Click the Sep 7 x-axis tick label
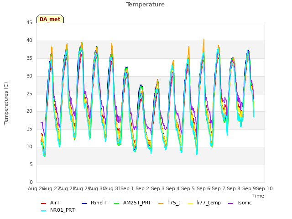This screenshot has width=292, height=219. (219, 188)
